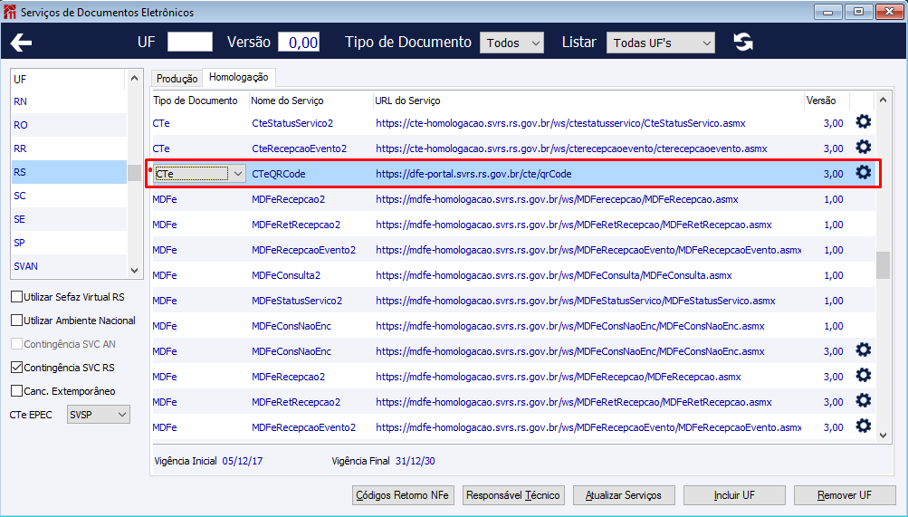Open gear for MDFeRetRecepcao2 version 3,00 row

point(864,400)
